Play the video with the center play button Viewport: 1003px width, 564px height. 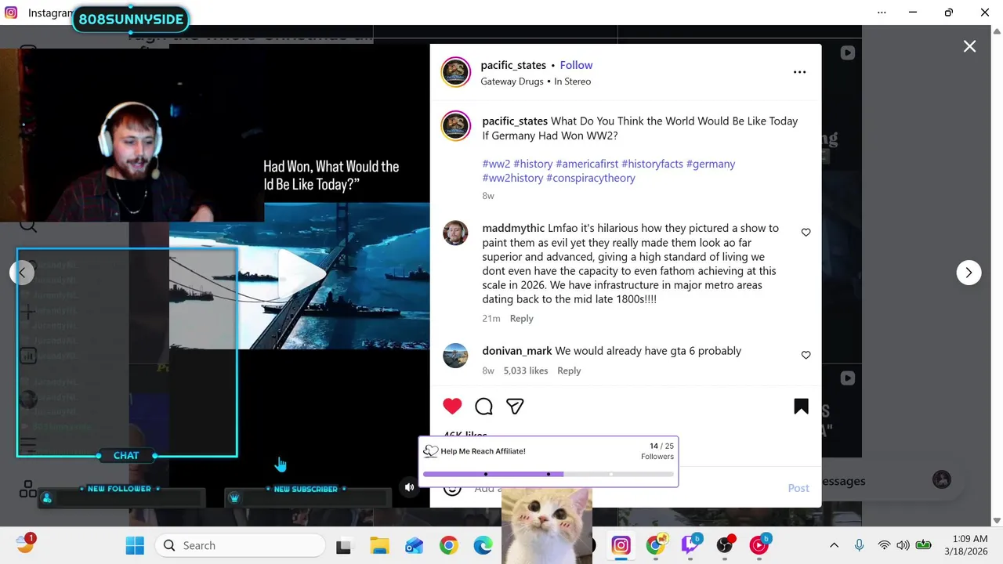(x=301, y=274)
